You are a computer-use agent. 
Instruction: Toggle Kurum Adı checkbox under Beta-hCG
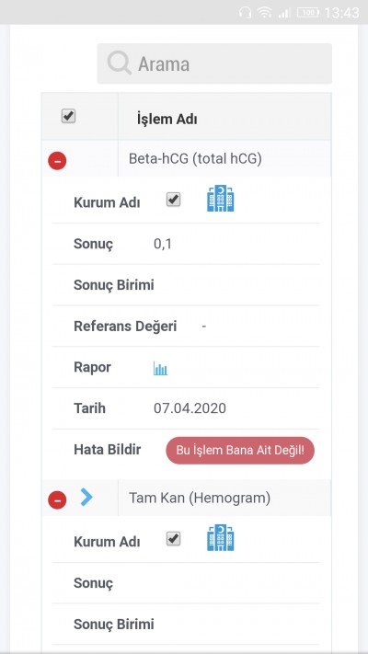coord(173,200)
